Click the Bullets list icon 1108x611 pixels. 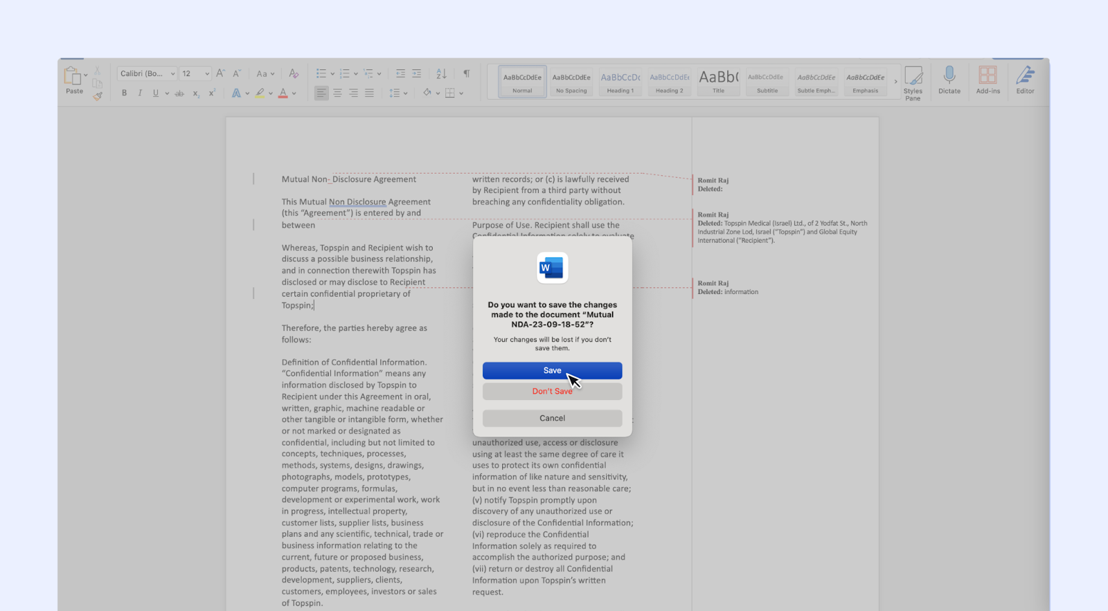pos(321,73)
